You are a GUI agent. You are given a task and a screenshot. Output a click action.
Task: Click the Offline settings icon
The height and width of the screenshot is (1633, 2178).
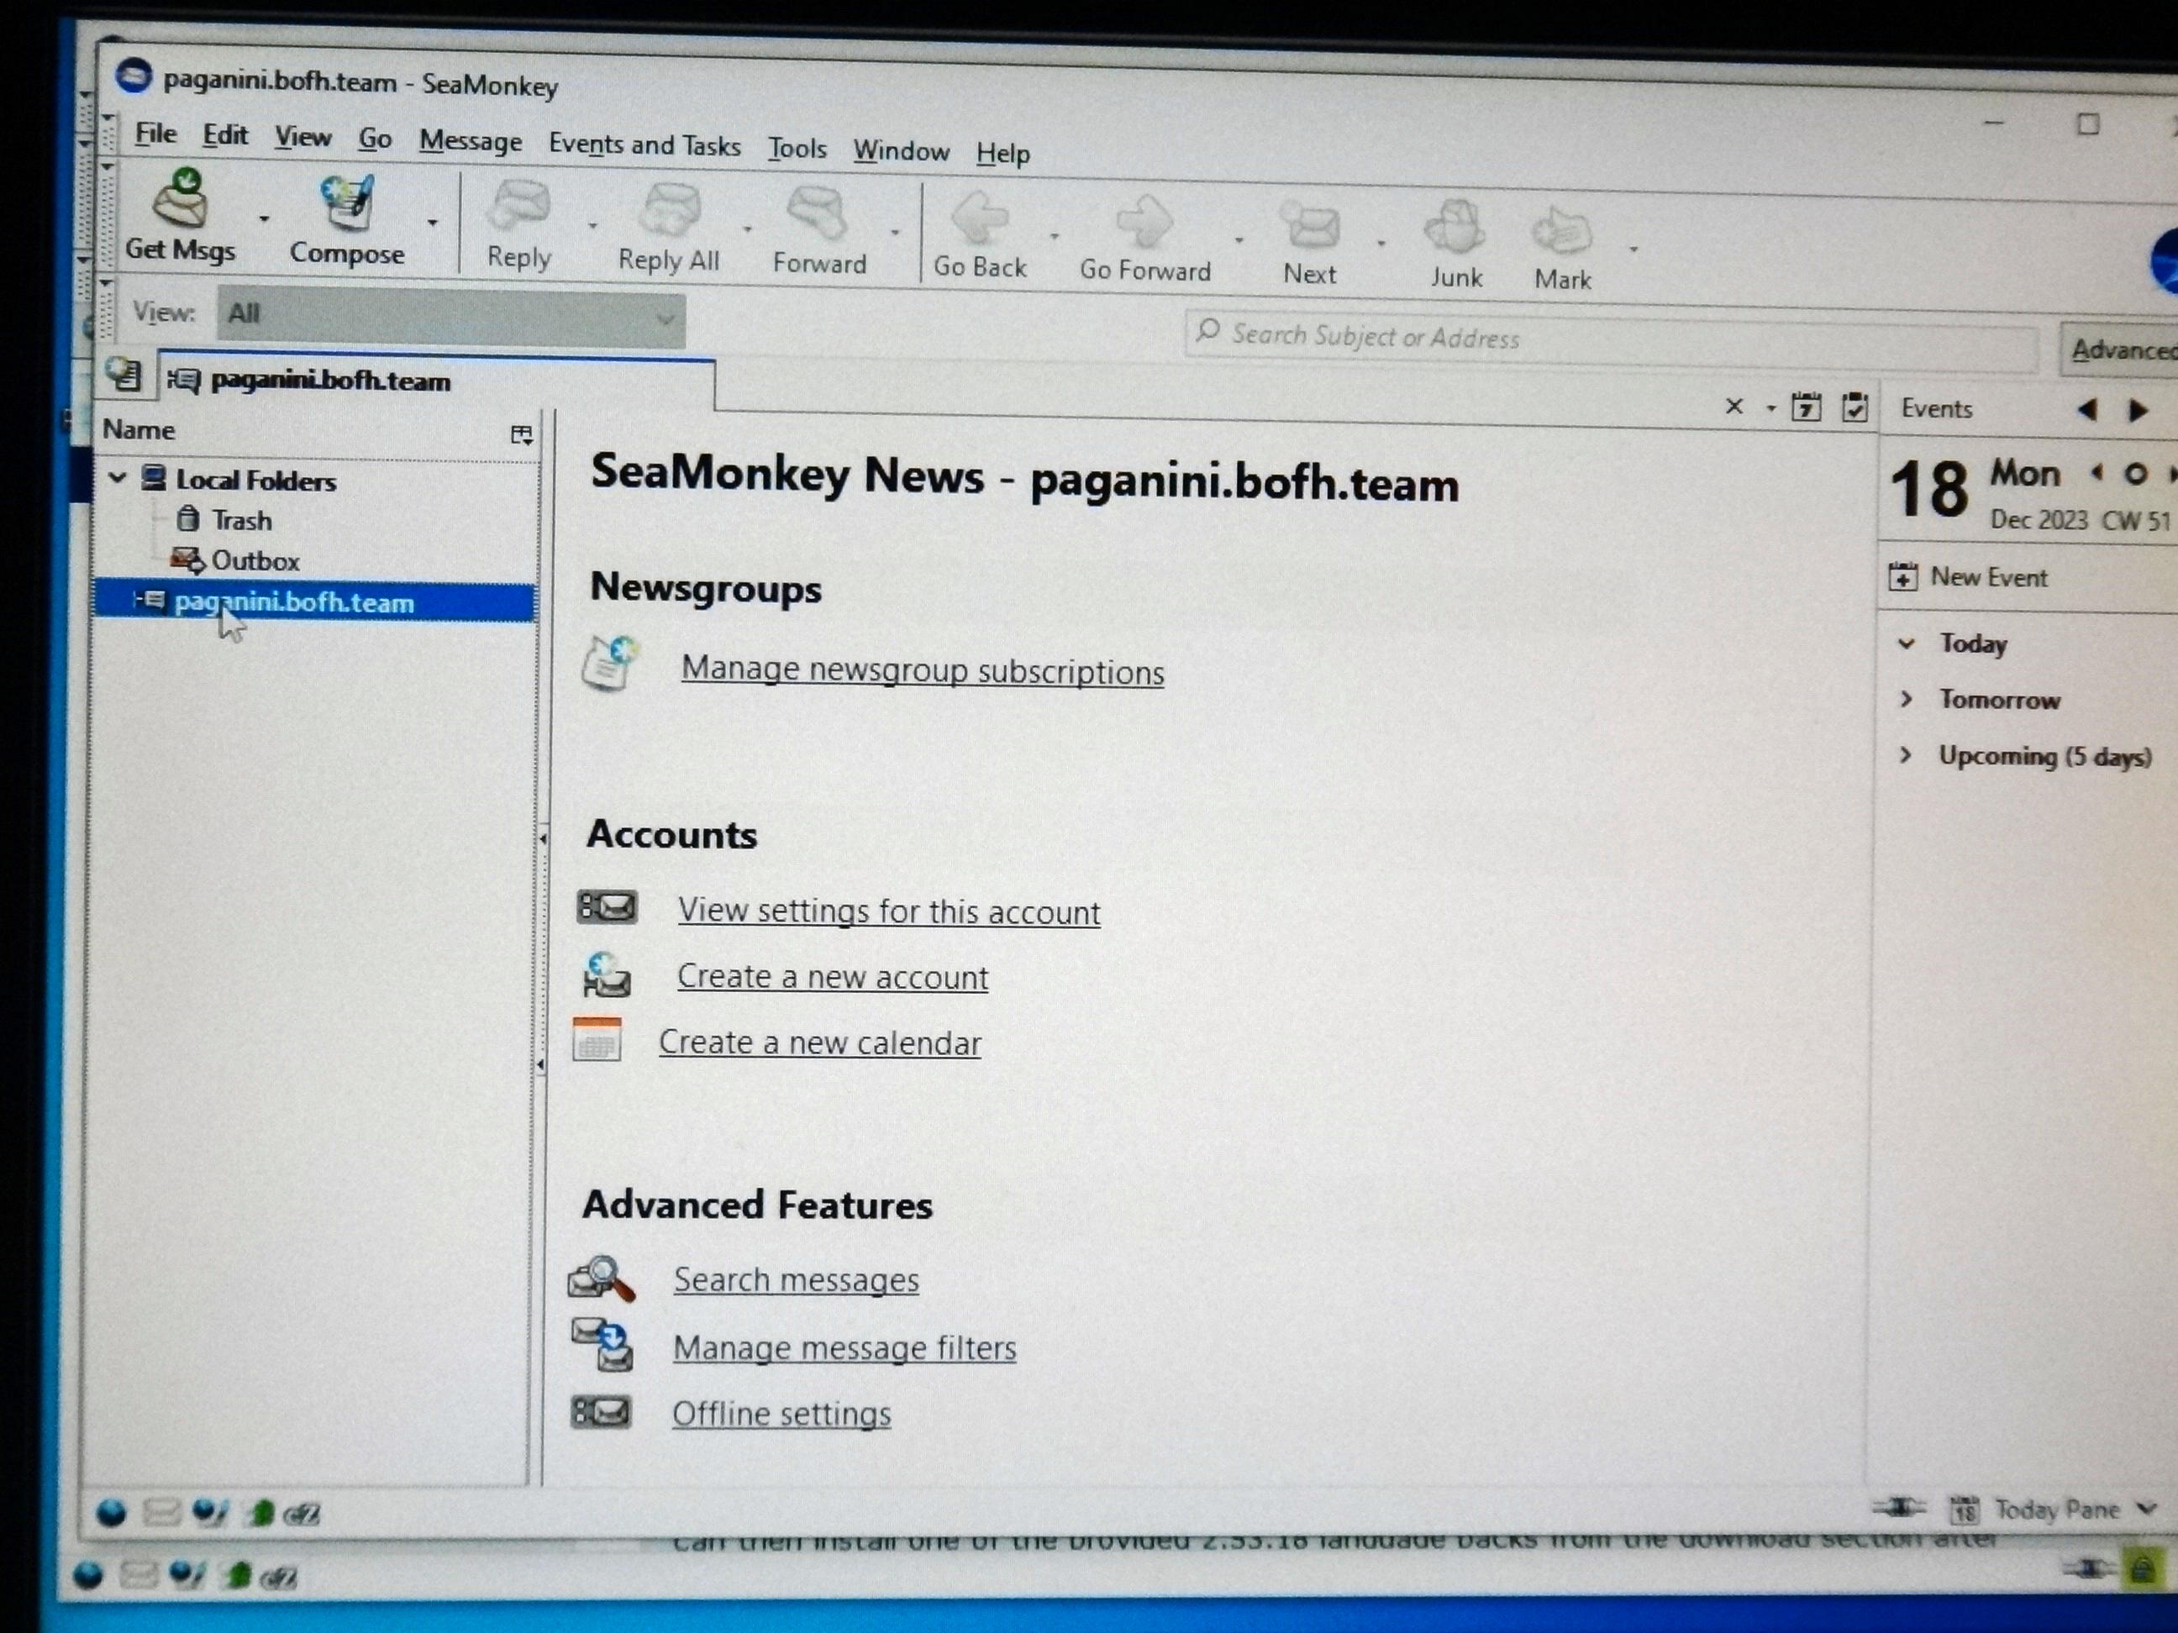pyautogui.click(x=601, y=1411)
